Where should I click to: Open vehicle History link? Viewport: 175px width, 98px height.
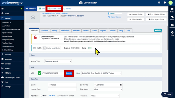67,9
